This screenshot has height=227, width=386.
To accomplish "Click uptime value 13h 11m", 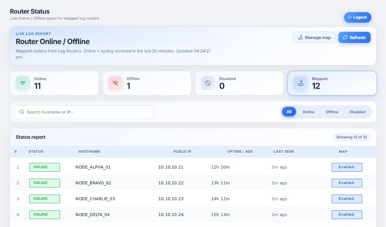I will (220, 183).
